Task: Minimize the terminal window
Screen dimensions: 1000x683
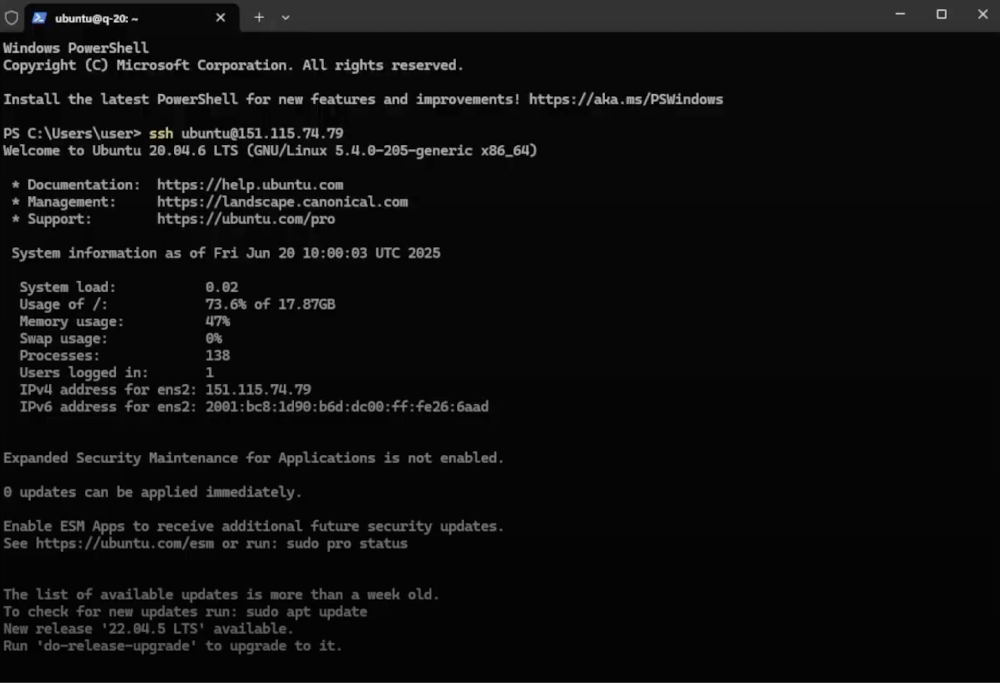Action: [x=900, y=14]
